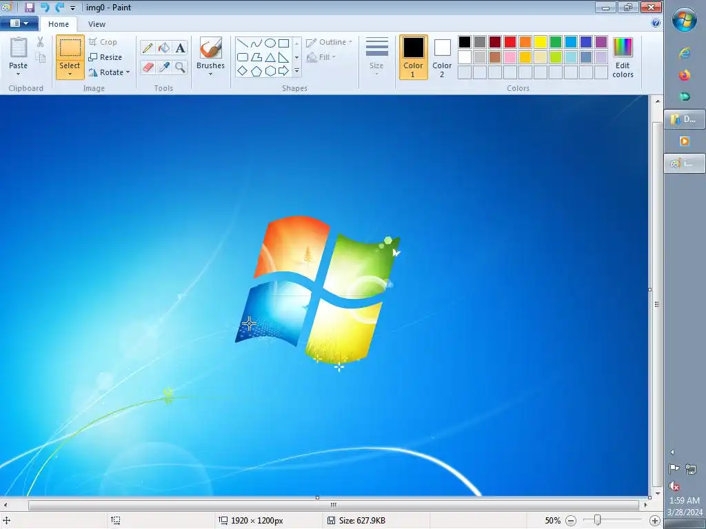Choose the Rectangle shape
The width and height of the screenshot is (706, 529).
pyautogui.click(x=283, y=43)
